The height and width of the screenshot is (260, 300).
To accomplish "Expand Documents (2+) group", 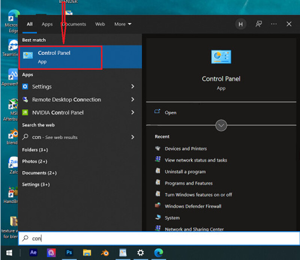I will pos(39,173).
